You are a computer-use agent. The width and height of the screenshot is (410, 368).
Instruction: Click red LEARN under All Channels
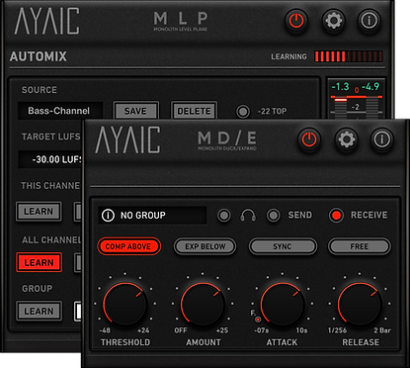tap(39, 262)
